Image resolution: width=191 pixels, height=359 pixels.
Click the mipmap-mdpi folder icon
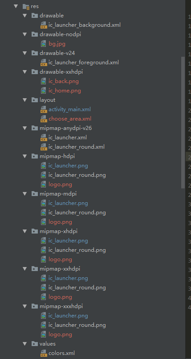35,194
